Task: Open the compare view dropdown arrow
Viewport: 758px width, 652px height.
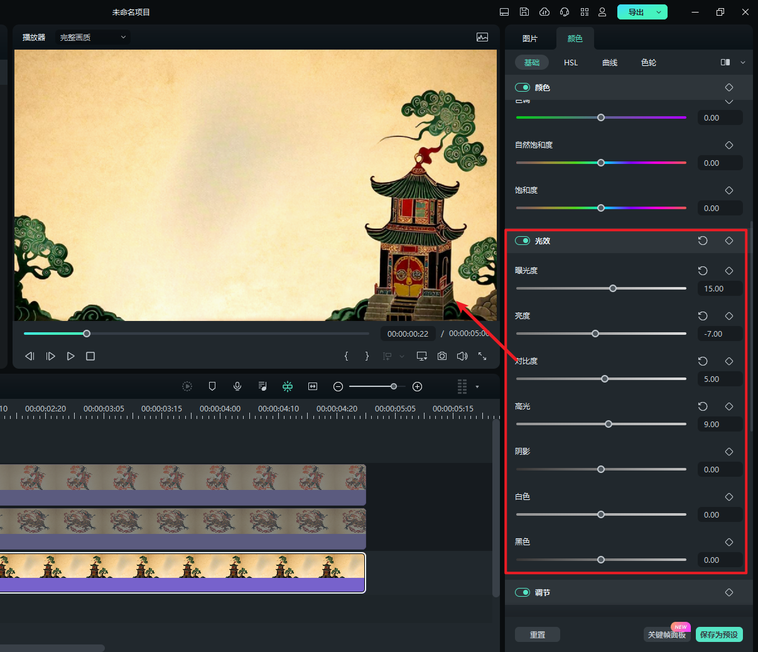Action: point(743,62)
